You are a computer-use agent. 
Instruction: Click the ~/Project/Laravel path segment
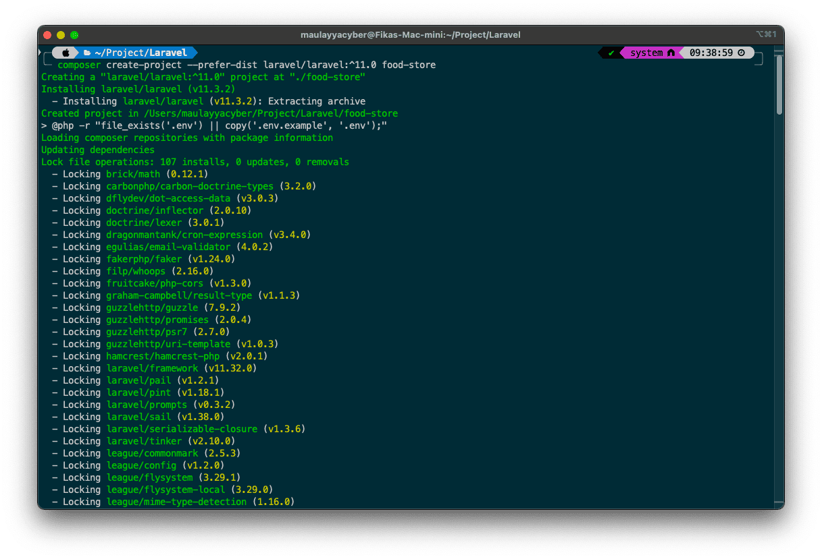(140, 53)
